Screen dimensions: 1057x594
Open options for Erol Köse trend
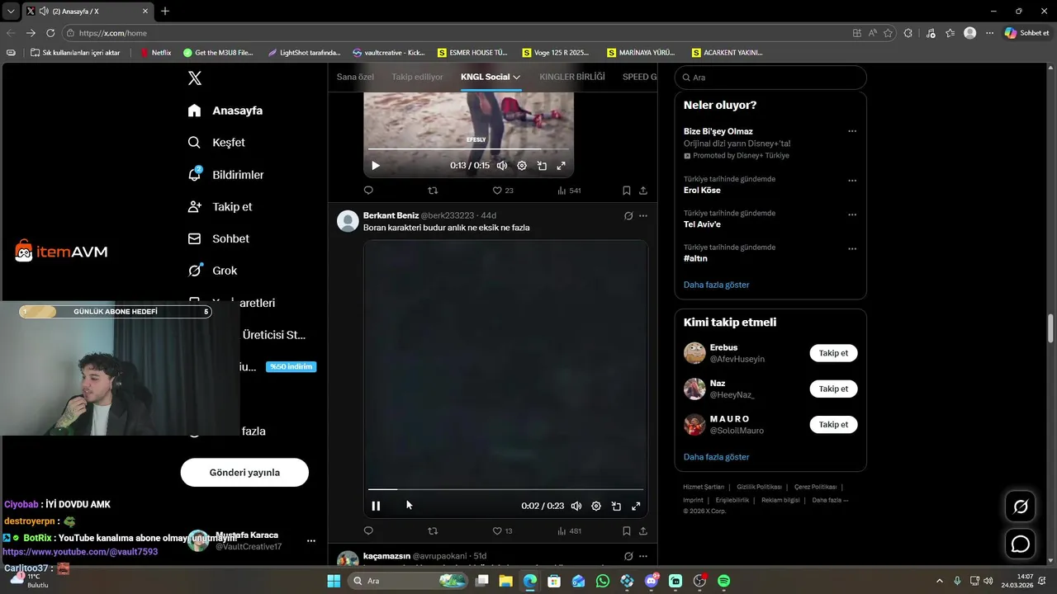(852, 181)
